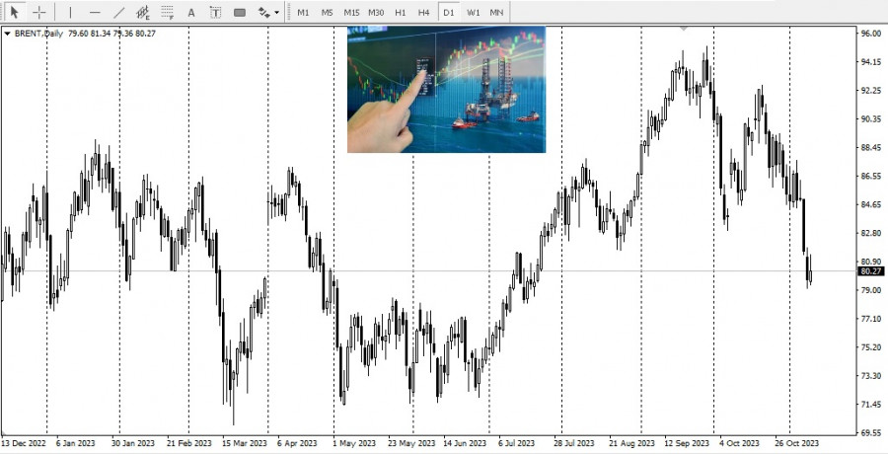Select the text label 'T' tool

(x=215, y=12)
